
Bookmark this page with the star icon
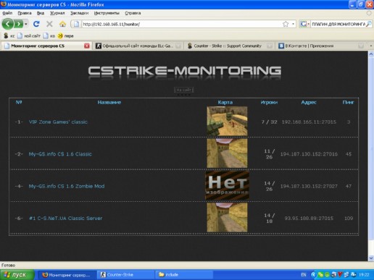(286, 24)
